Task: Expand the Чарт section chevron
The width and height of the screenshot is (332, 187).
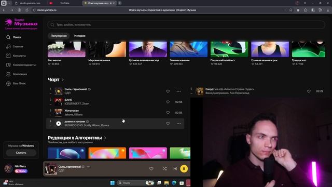Action: pos(63,80)
